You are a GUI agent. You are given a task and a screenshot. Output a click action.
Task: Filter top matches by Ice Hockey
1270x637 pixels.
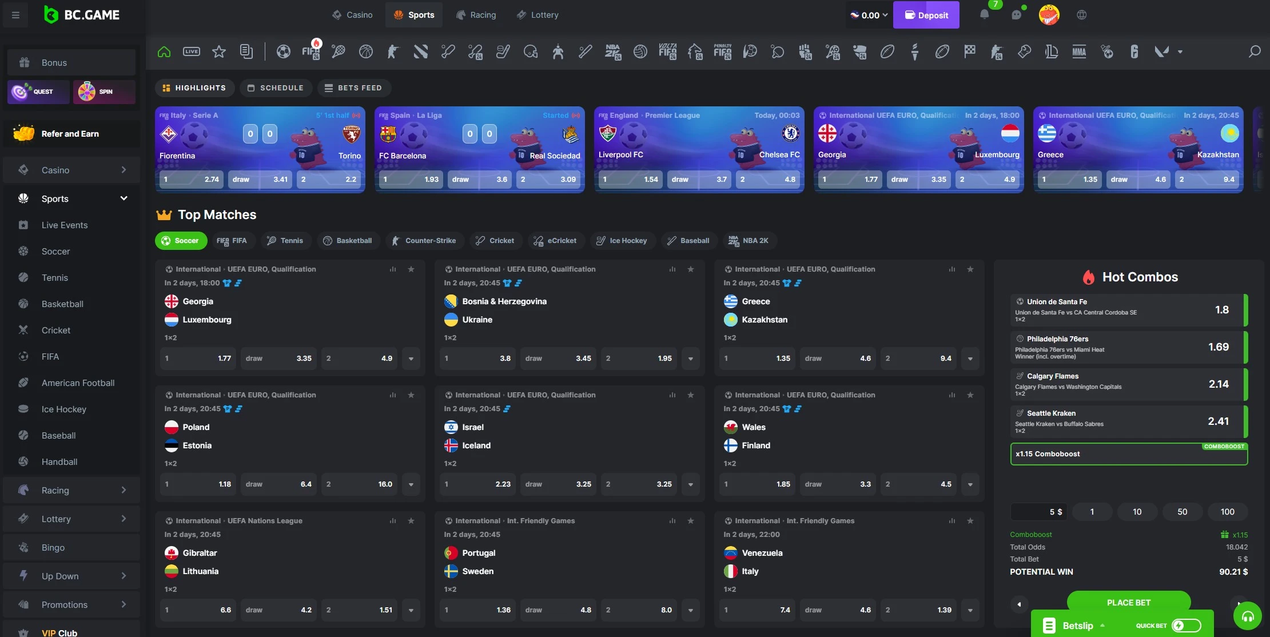[x=622, y=241]
